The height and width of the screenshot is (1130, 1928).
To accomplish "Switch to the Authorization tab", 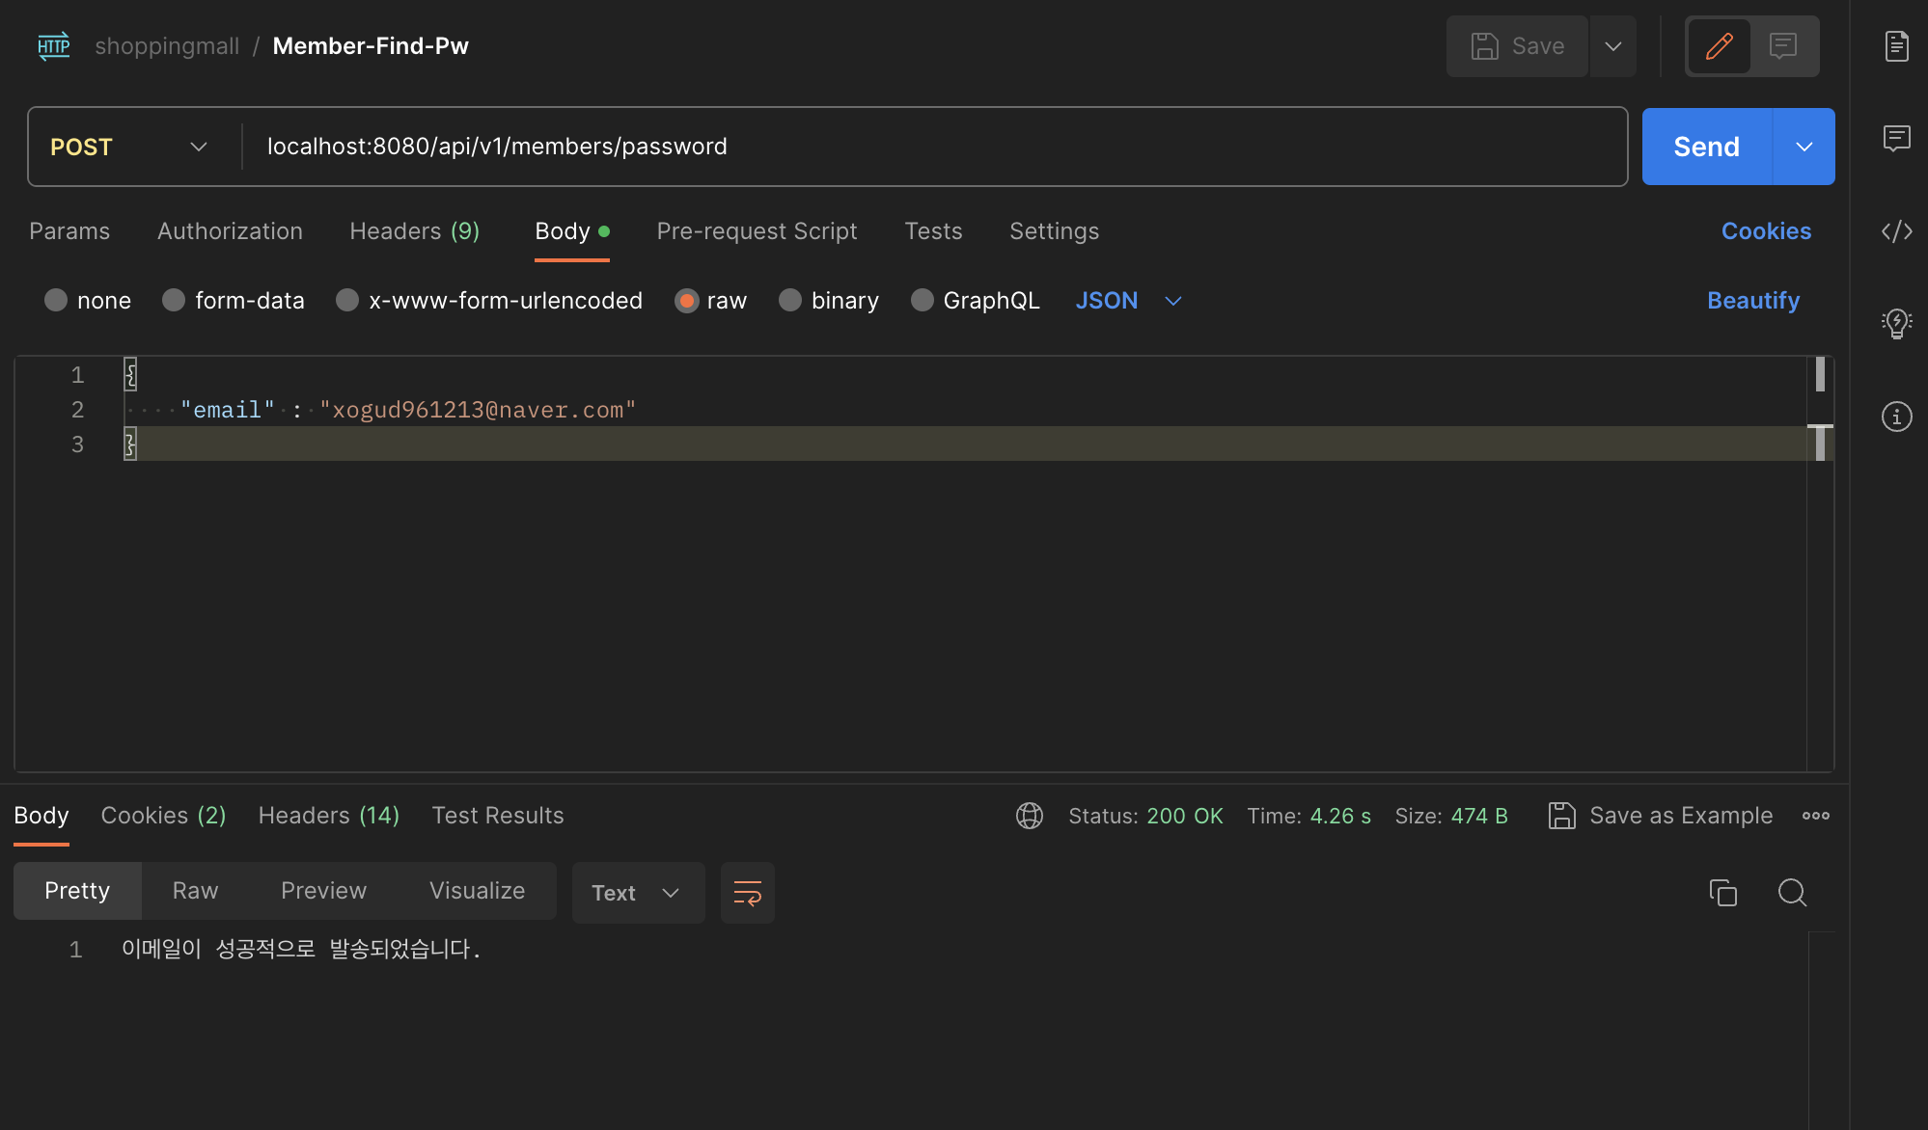I will point(230,231).
